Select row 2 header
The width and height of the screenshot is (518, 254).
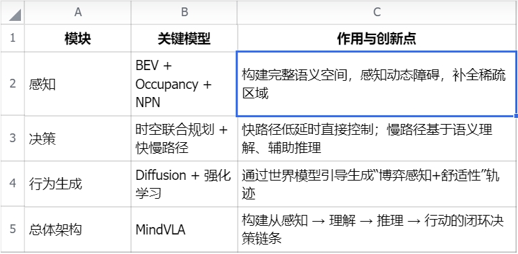pos(12,84)
